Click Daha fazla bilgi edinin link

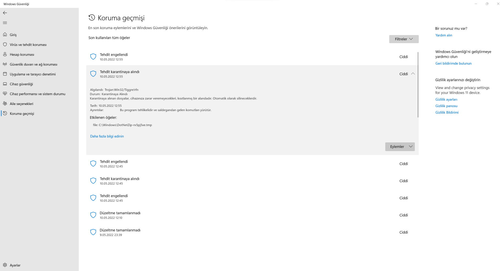107,136
